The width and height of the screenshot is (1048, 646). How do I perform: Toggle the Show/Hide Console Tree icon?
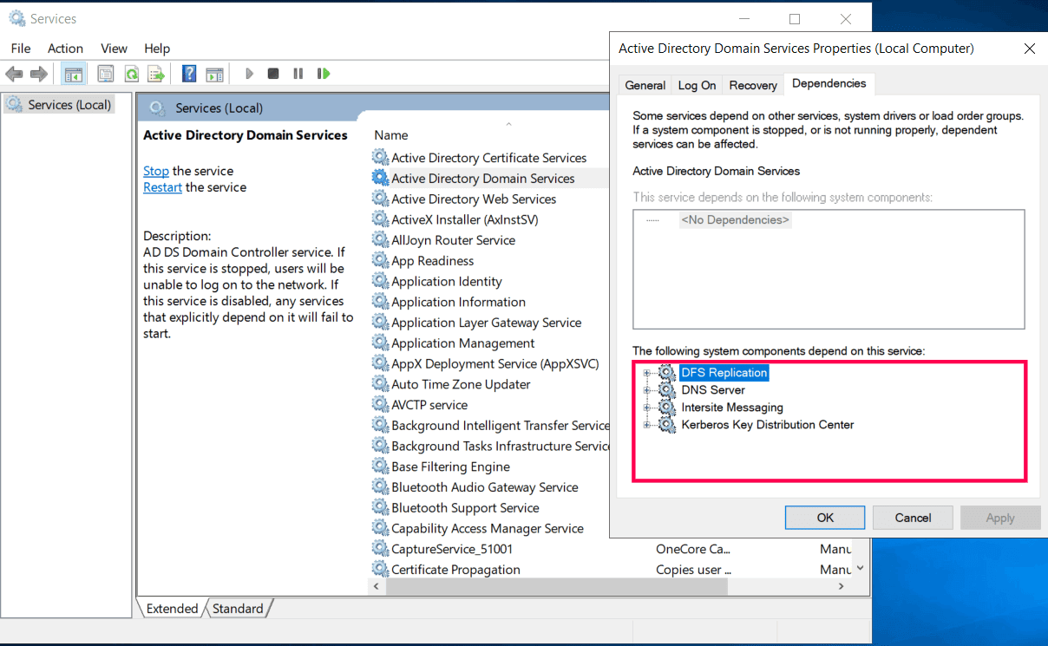tap(74, 73)
